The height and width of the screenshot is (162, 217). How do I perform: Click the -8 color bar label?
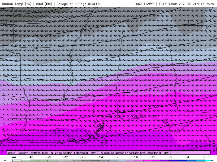click(170, 157)
